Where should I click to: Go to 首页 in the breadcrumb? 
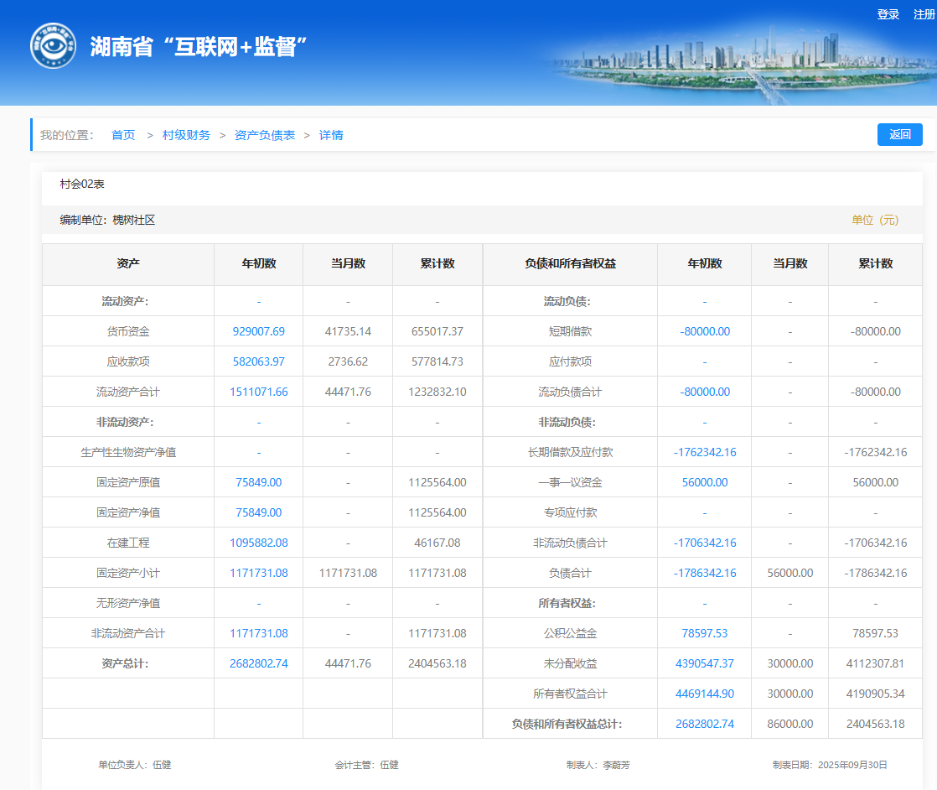tap(123, 135)
